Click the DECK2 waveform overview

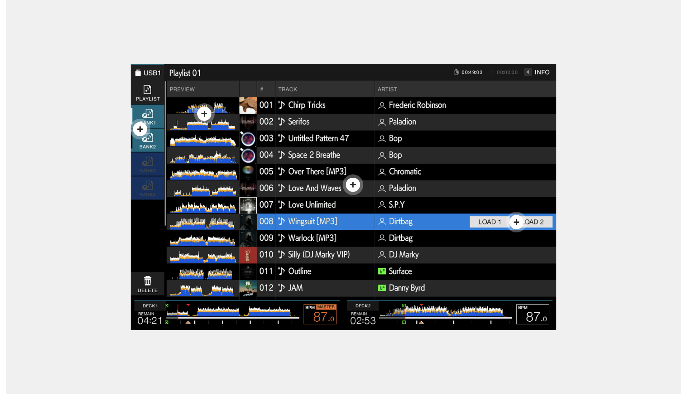pos(446,311)
